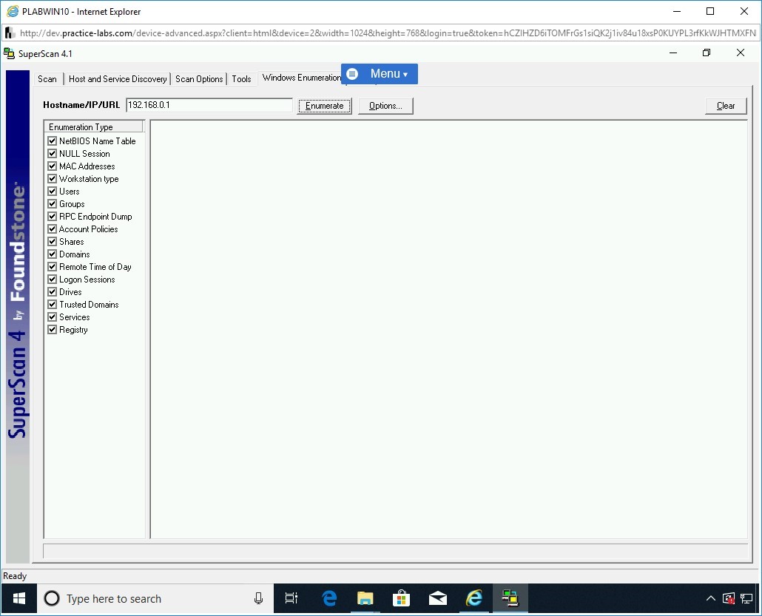Click the Windows Start button
762x616 pixels.
point(18,598)
